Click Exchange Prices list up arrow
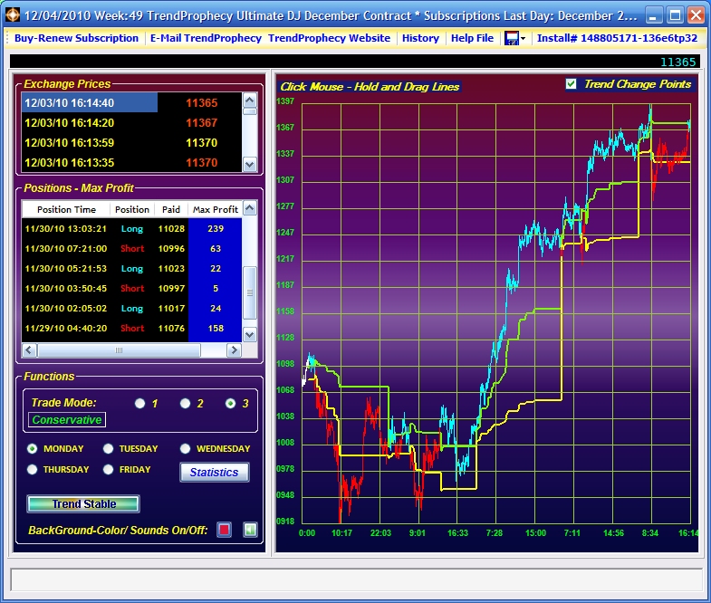This screenshot has width=711, height=603. [x=250, y=100]
